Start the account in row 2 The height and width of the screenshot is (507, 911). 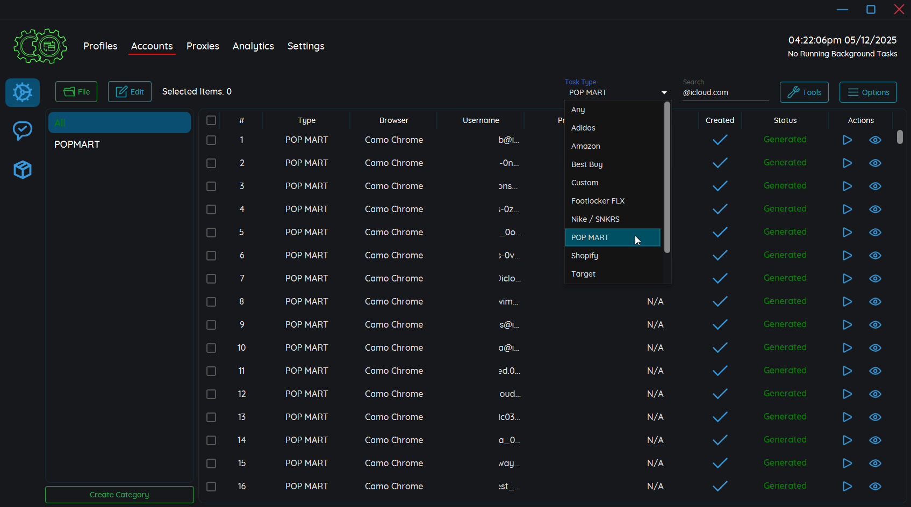(847, 163)
